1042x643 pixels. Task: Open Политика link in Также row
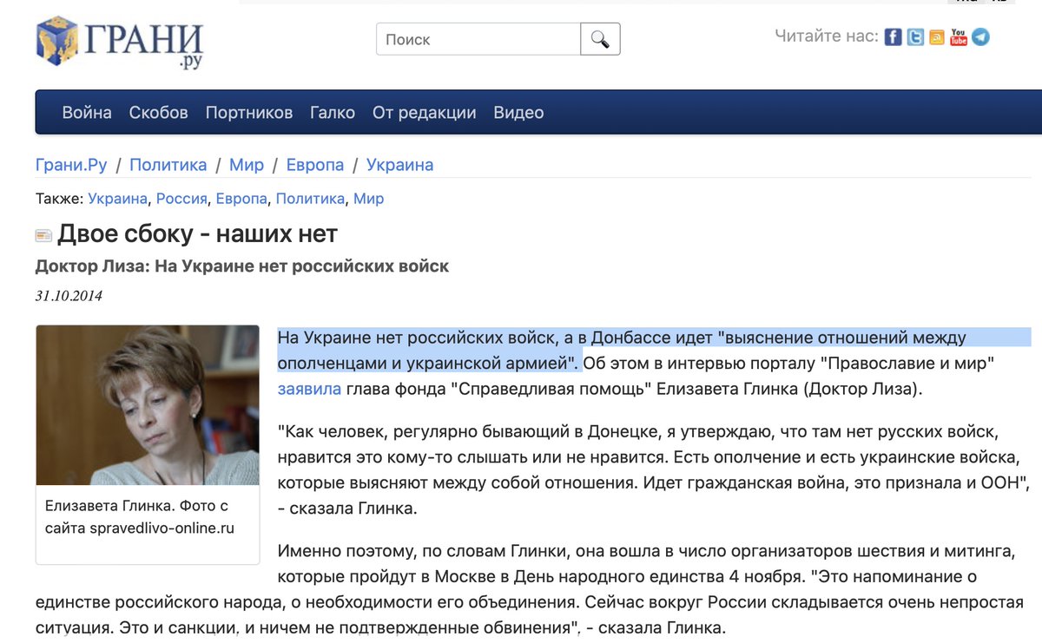click(310, 199)
